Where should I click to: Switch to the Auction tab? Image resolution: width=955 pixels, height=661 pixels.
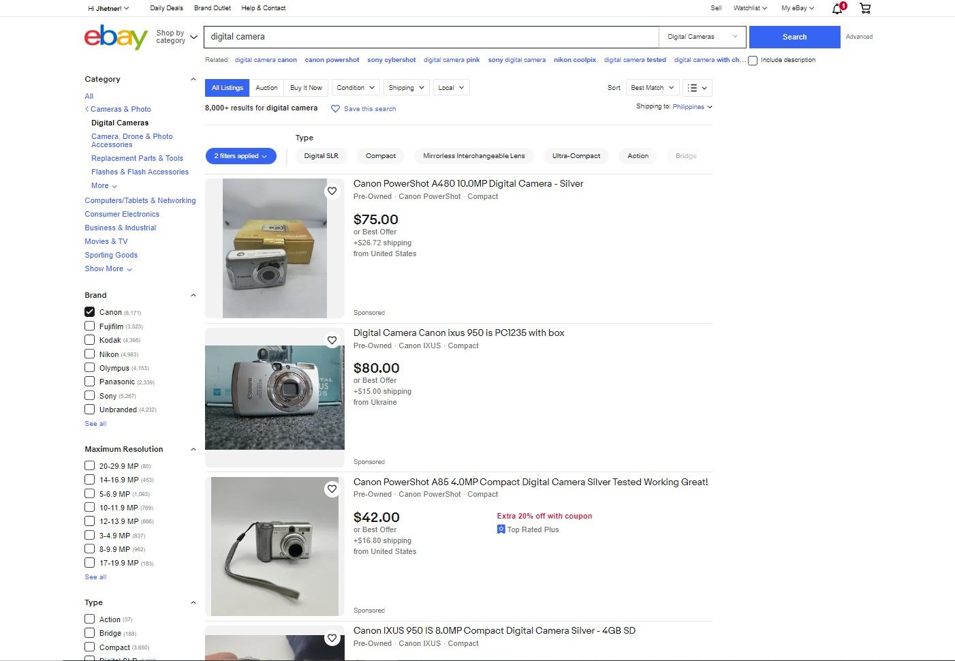266,87
